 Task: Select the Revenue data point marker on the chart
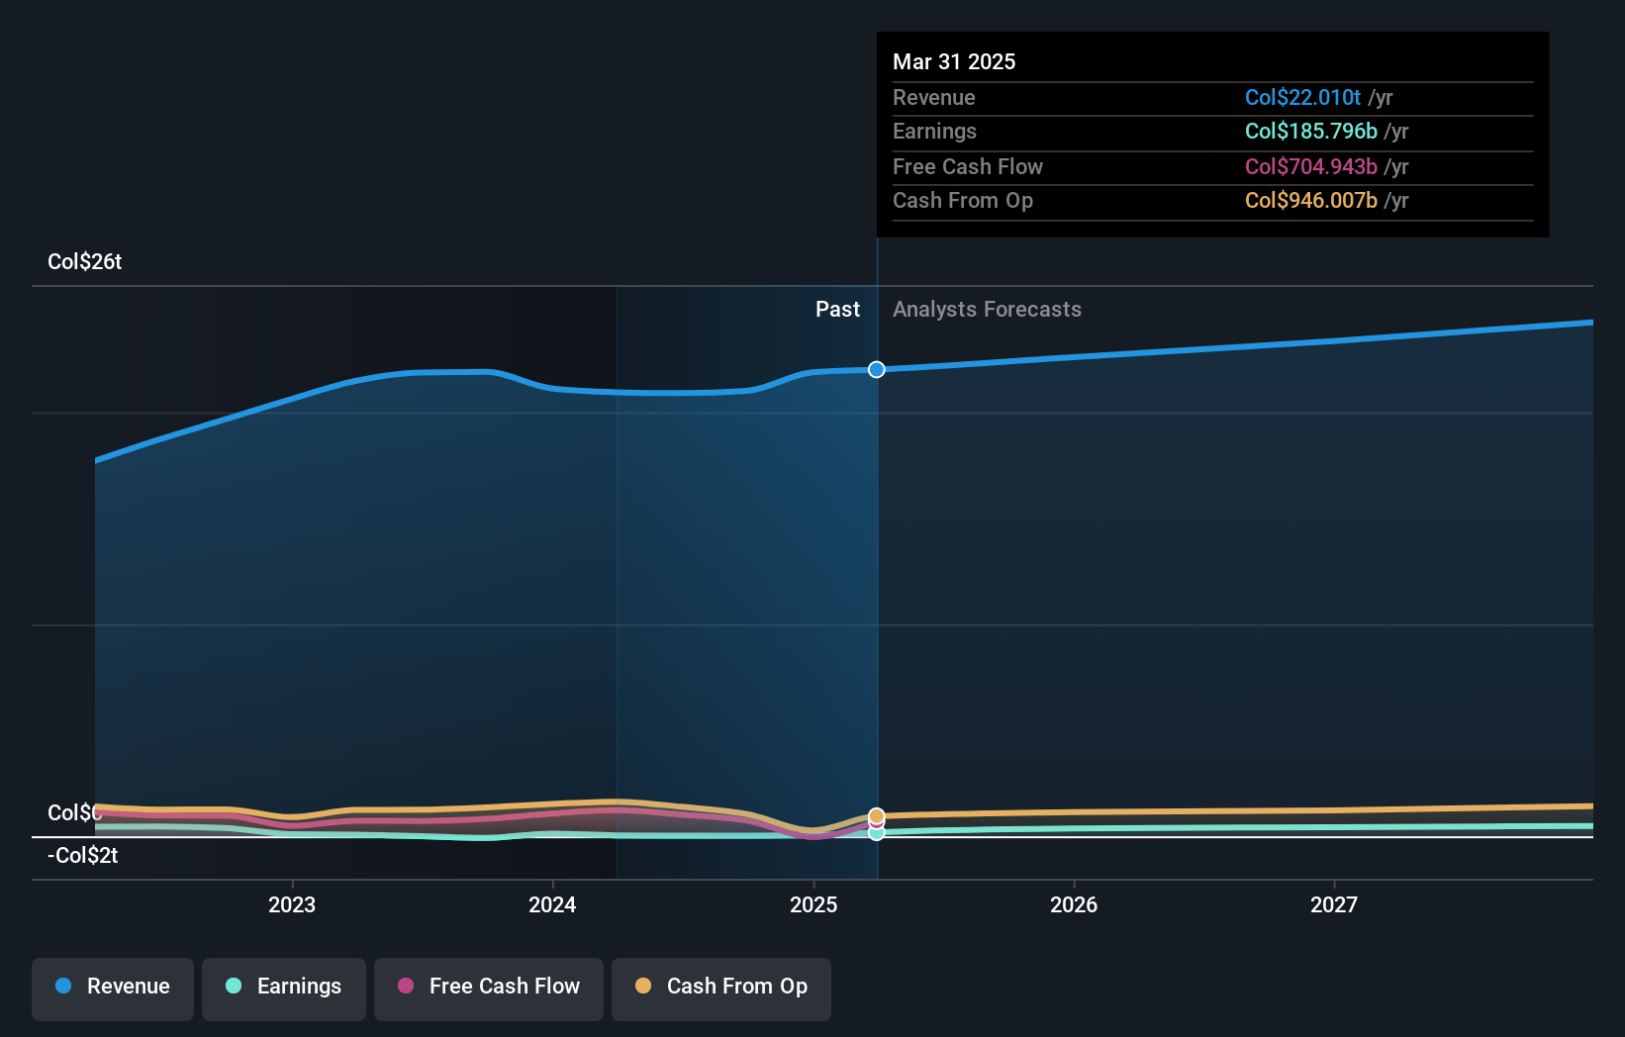click(x=877, y=369)
